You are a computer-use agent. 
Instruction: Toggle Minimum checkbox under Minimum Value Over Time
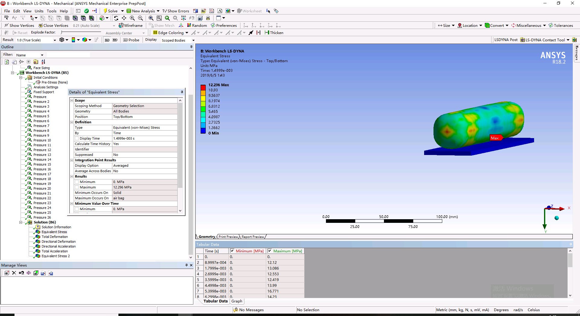click(77, 209)
